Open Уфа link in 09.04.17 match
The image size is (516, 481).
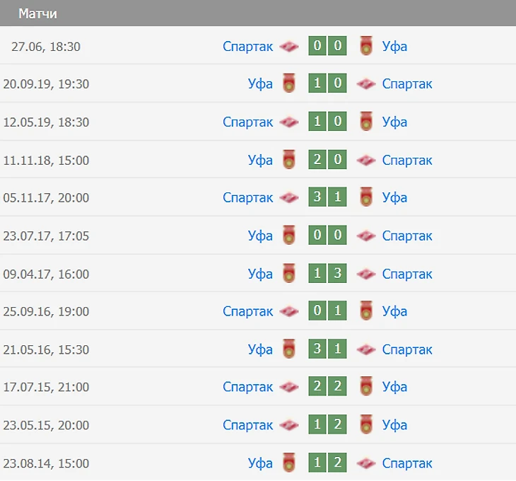(260, 274)
